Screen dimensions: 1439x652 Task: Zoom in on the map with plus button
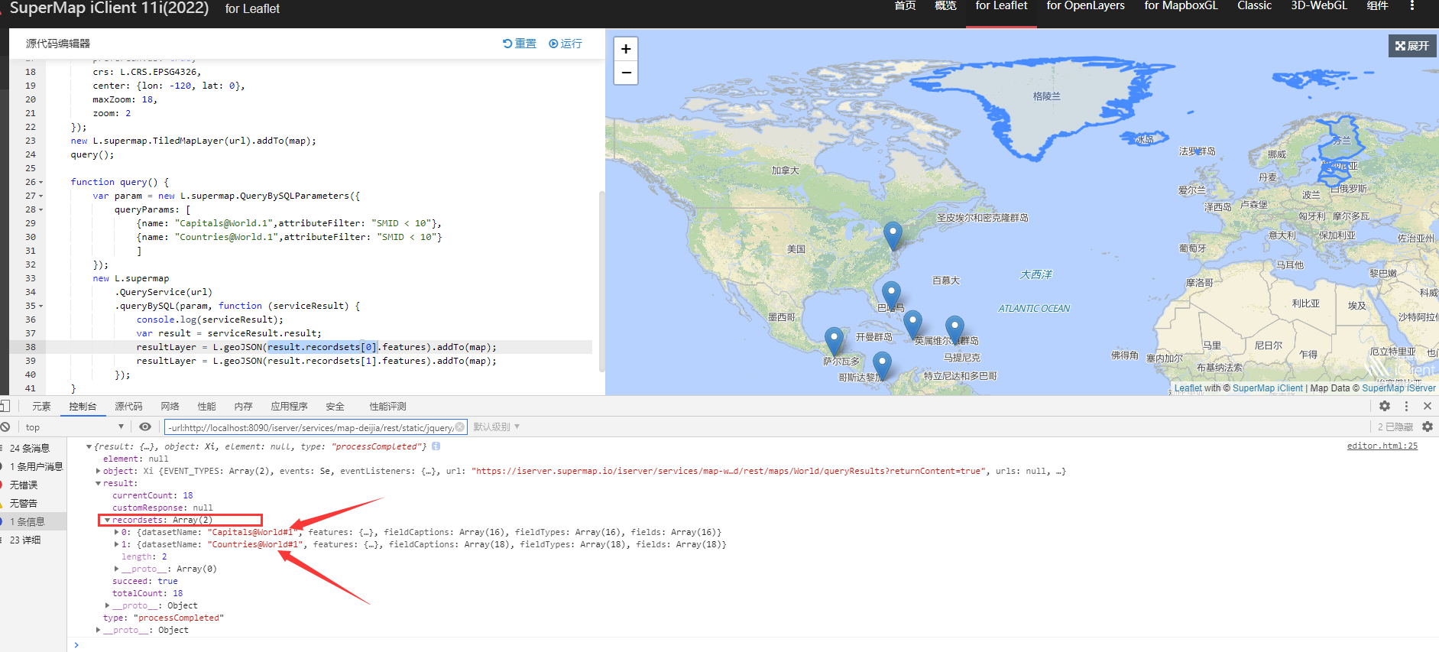tap(626, 49)
